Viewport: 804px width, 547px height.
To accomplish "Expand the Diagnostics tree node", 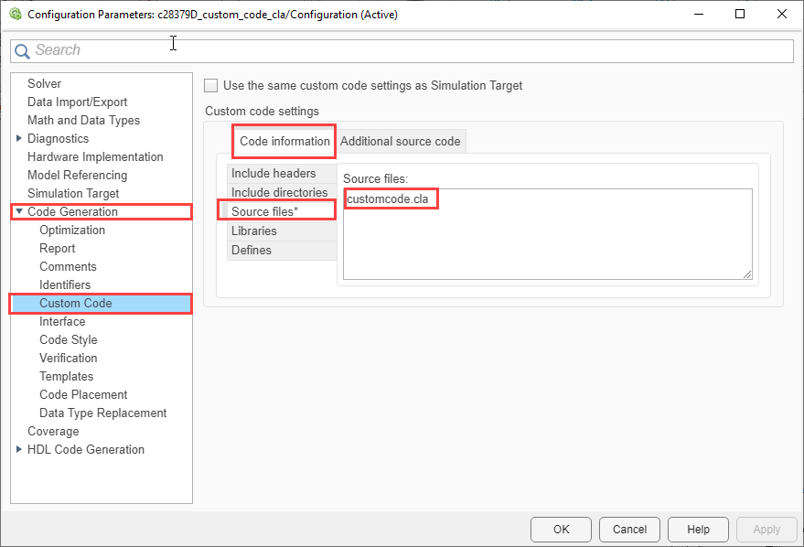I will click(x=19, y=138).
